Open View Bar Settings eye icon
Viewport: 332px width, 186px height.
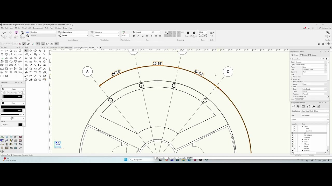coord(328,33)
